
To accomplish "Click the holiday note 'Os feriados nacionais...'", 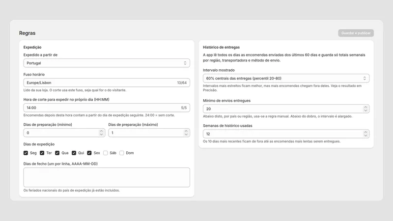I will pyautogui.click(x=72, y=191).
